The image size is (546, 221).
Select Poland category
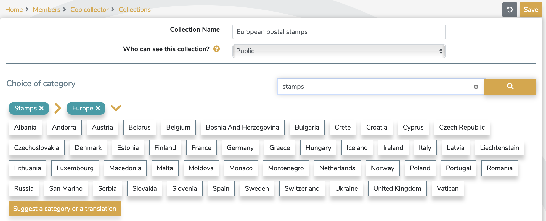pyautogui.click(x=420, y=168)
